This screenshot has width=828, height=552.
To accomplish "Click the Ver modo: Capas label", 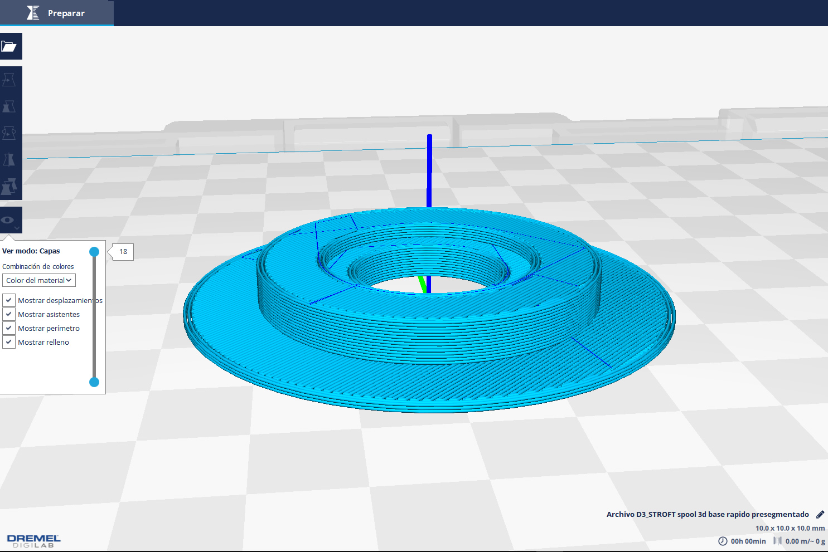I will tap(31, 251).
